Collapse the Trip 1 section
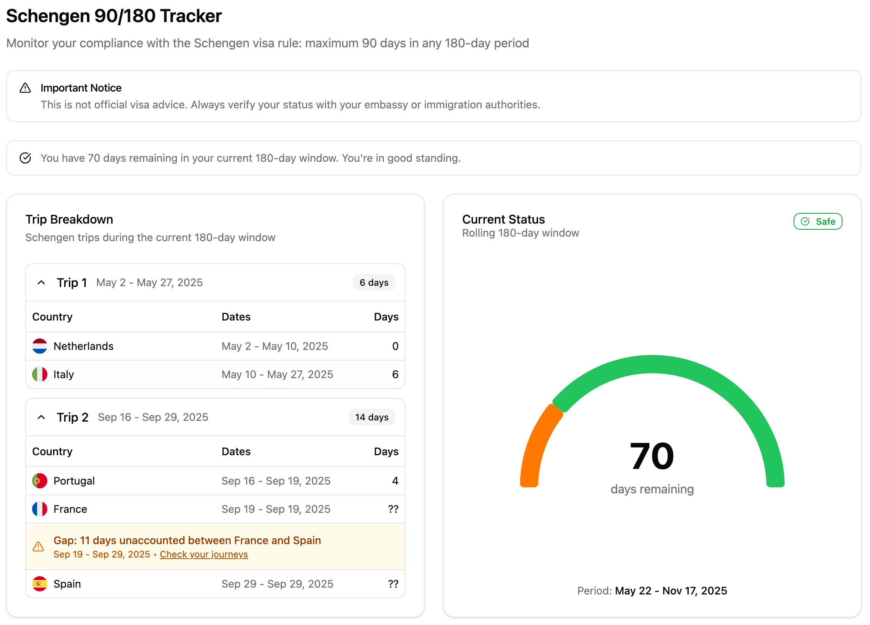This screenshot has width=870, height=625. pyautogui.click(x=41, y=282)
